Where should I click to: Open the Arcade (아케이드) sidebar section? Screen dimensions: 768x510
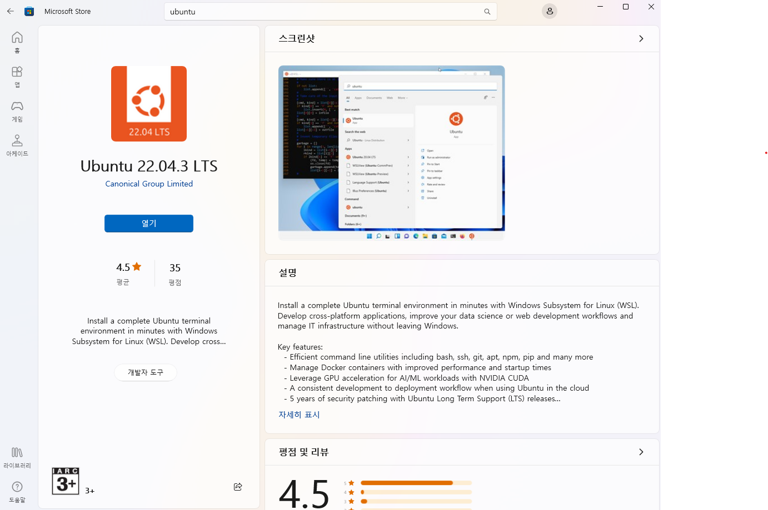point(17,145)
